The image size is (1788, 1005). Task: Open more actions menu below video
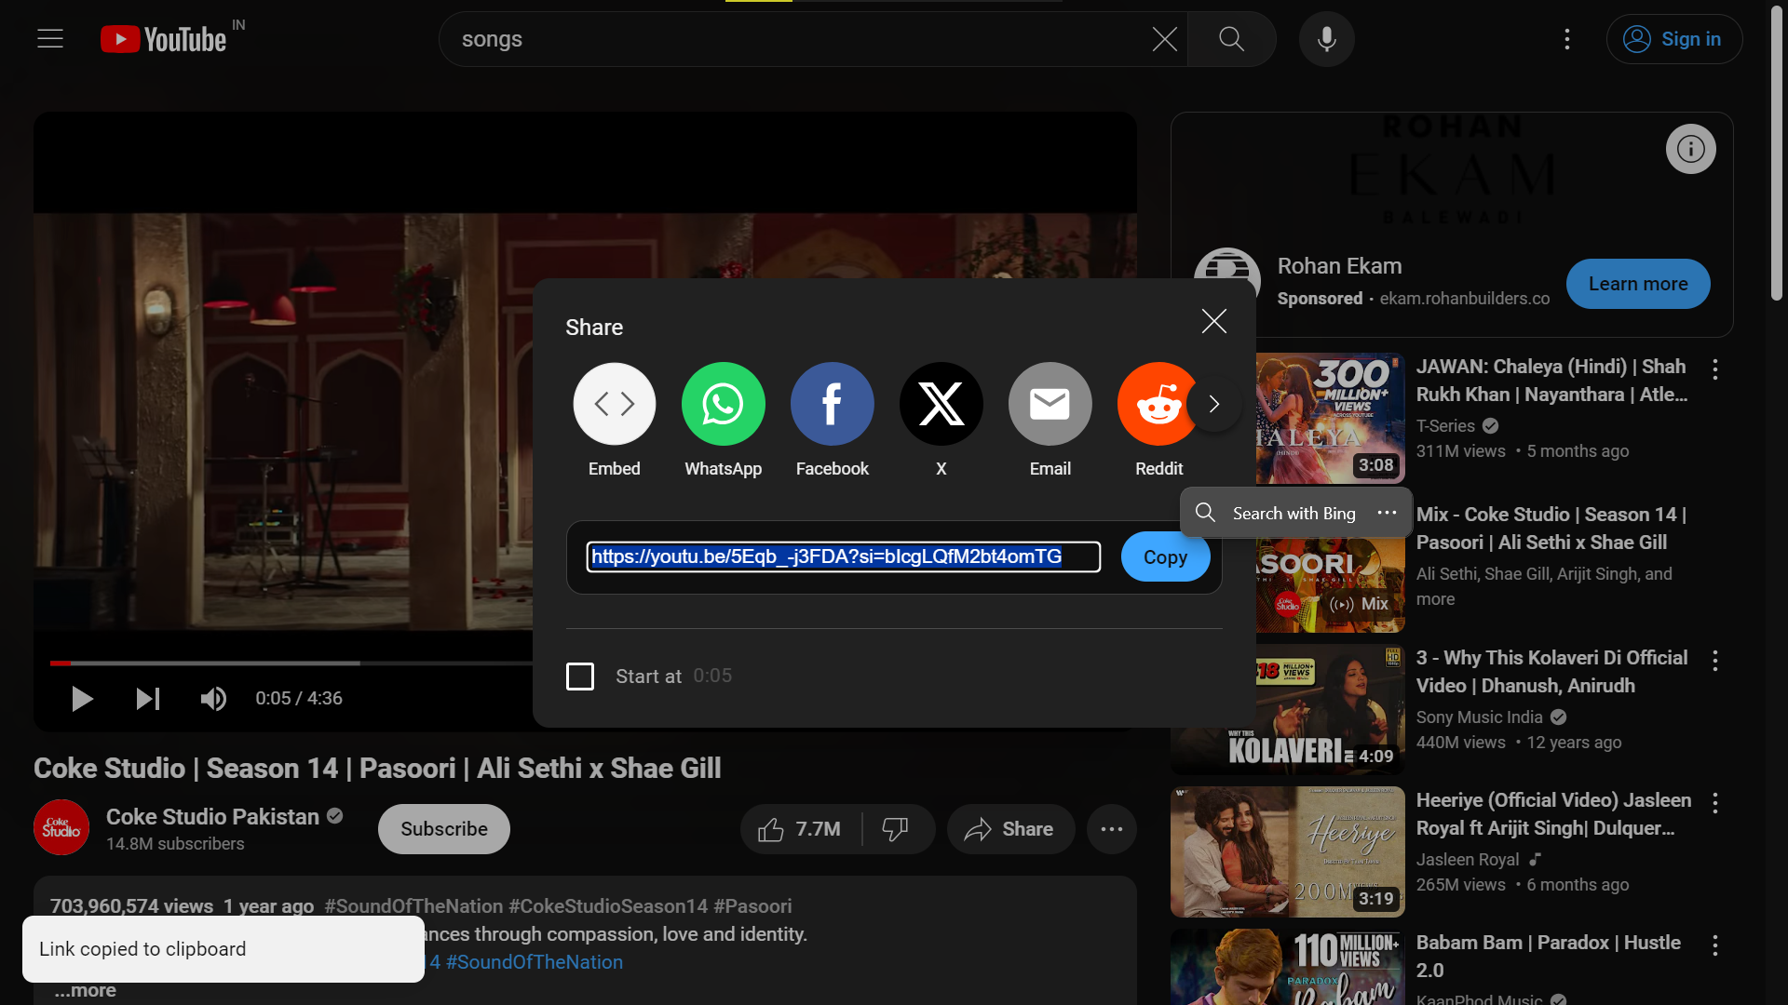click(1111, 829)
